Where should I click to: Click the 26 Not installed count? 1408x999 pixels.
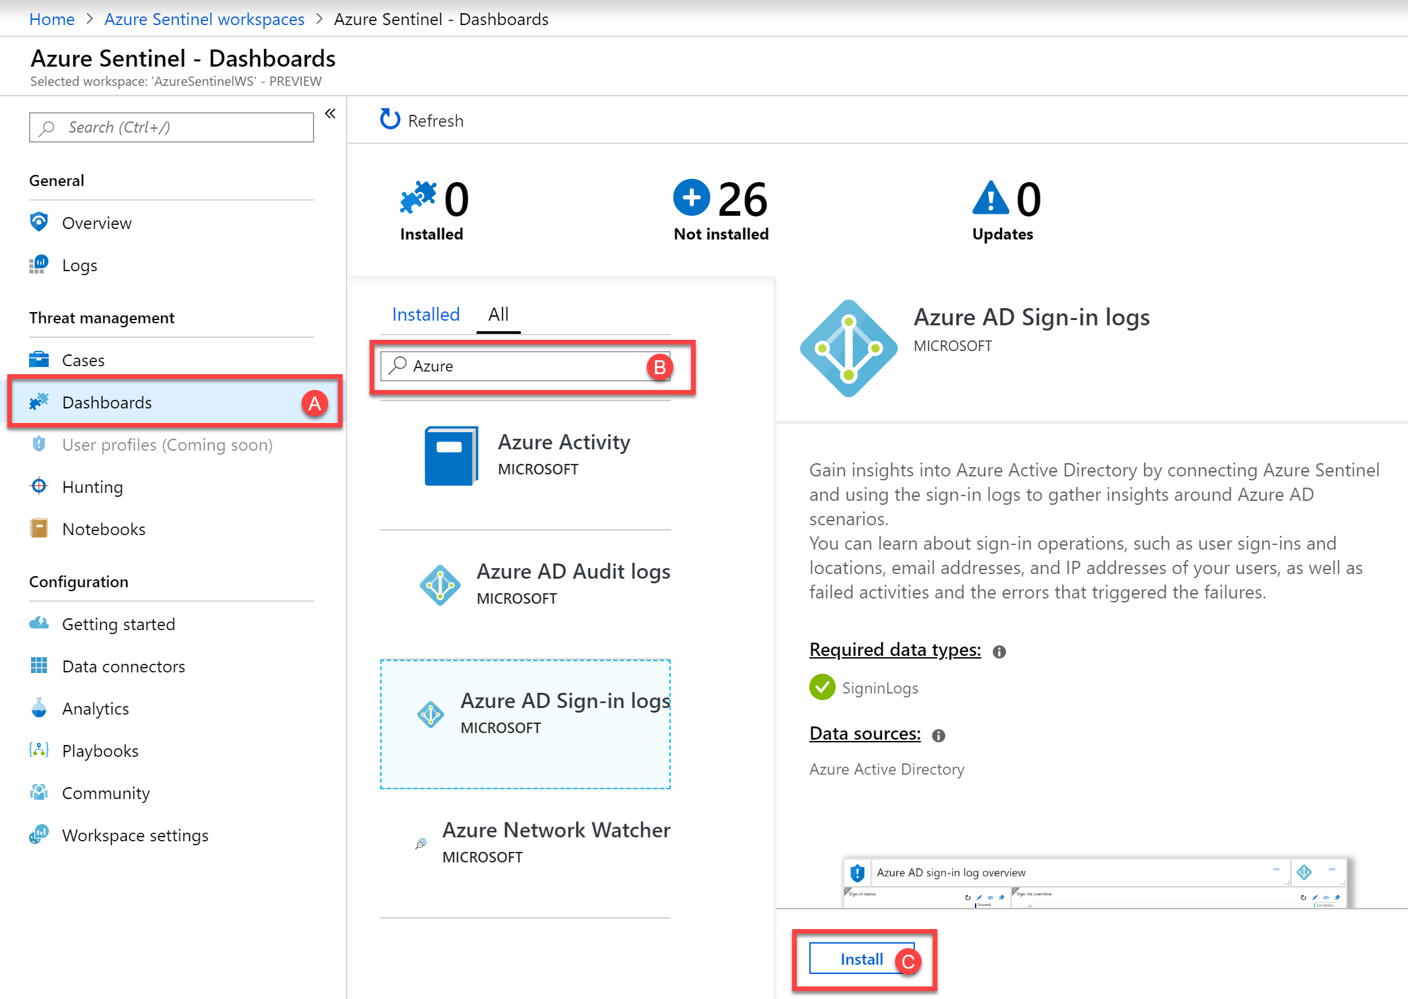pyautogui.click(x=743, y=199)
